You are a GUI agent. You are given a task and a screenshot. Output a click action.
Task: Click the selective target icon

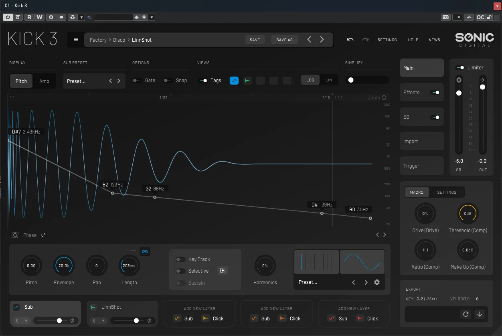click(x=223, y=271)
